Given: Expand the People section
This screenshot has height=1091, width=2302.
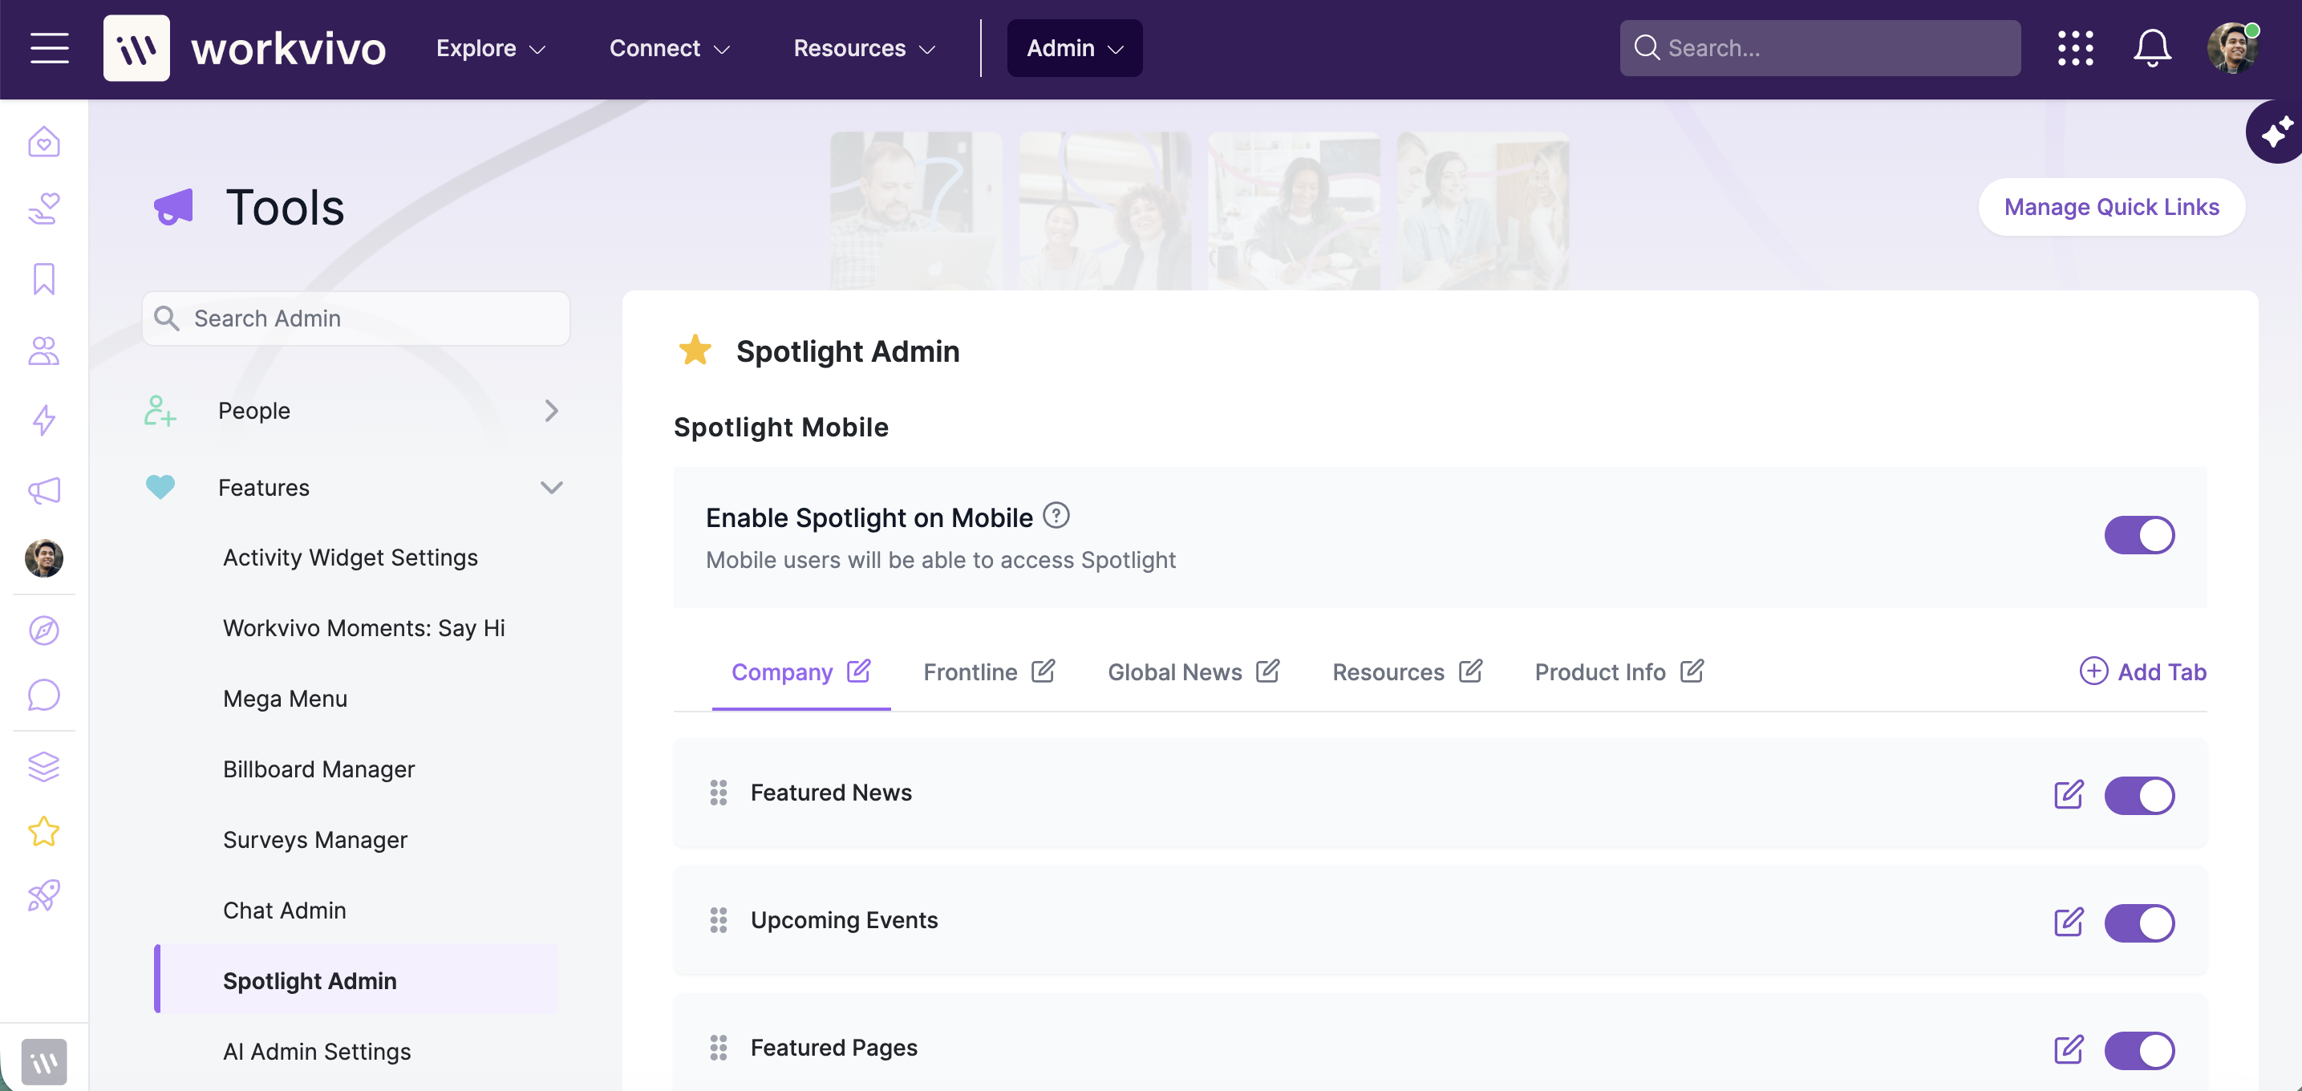Looking at the screenshot, I should 355,411.
